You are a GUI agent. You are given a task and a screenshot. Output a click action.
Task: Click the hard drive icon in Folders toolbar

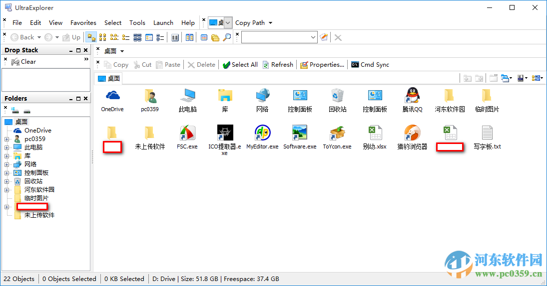pos(27,111)
